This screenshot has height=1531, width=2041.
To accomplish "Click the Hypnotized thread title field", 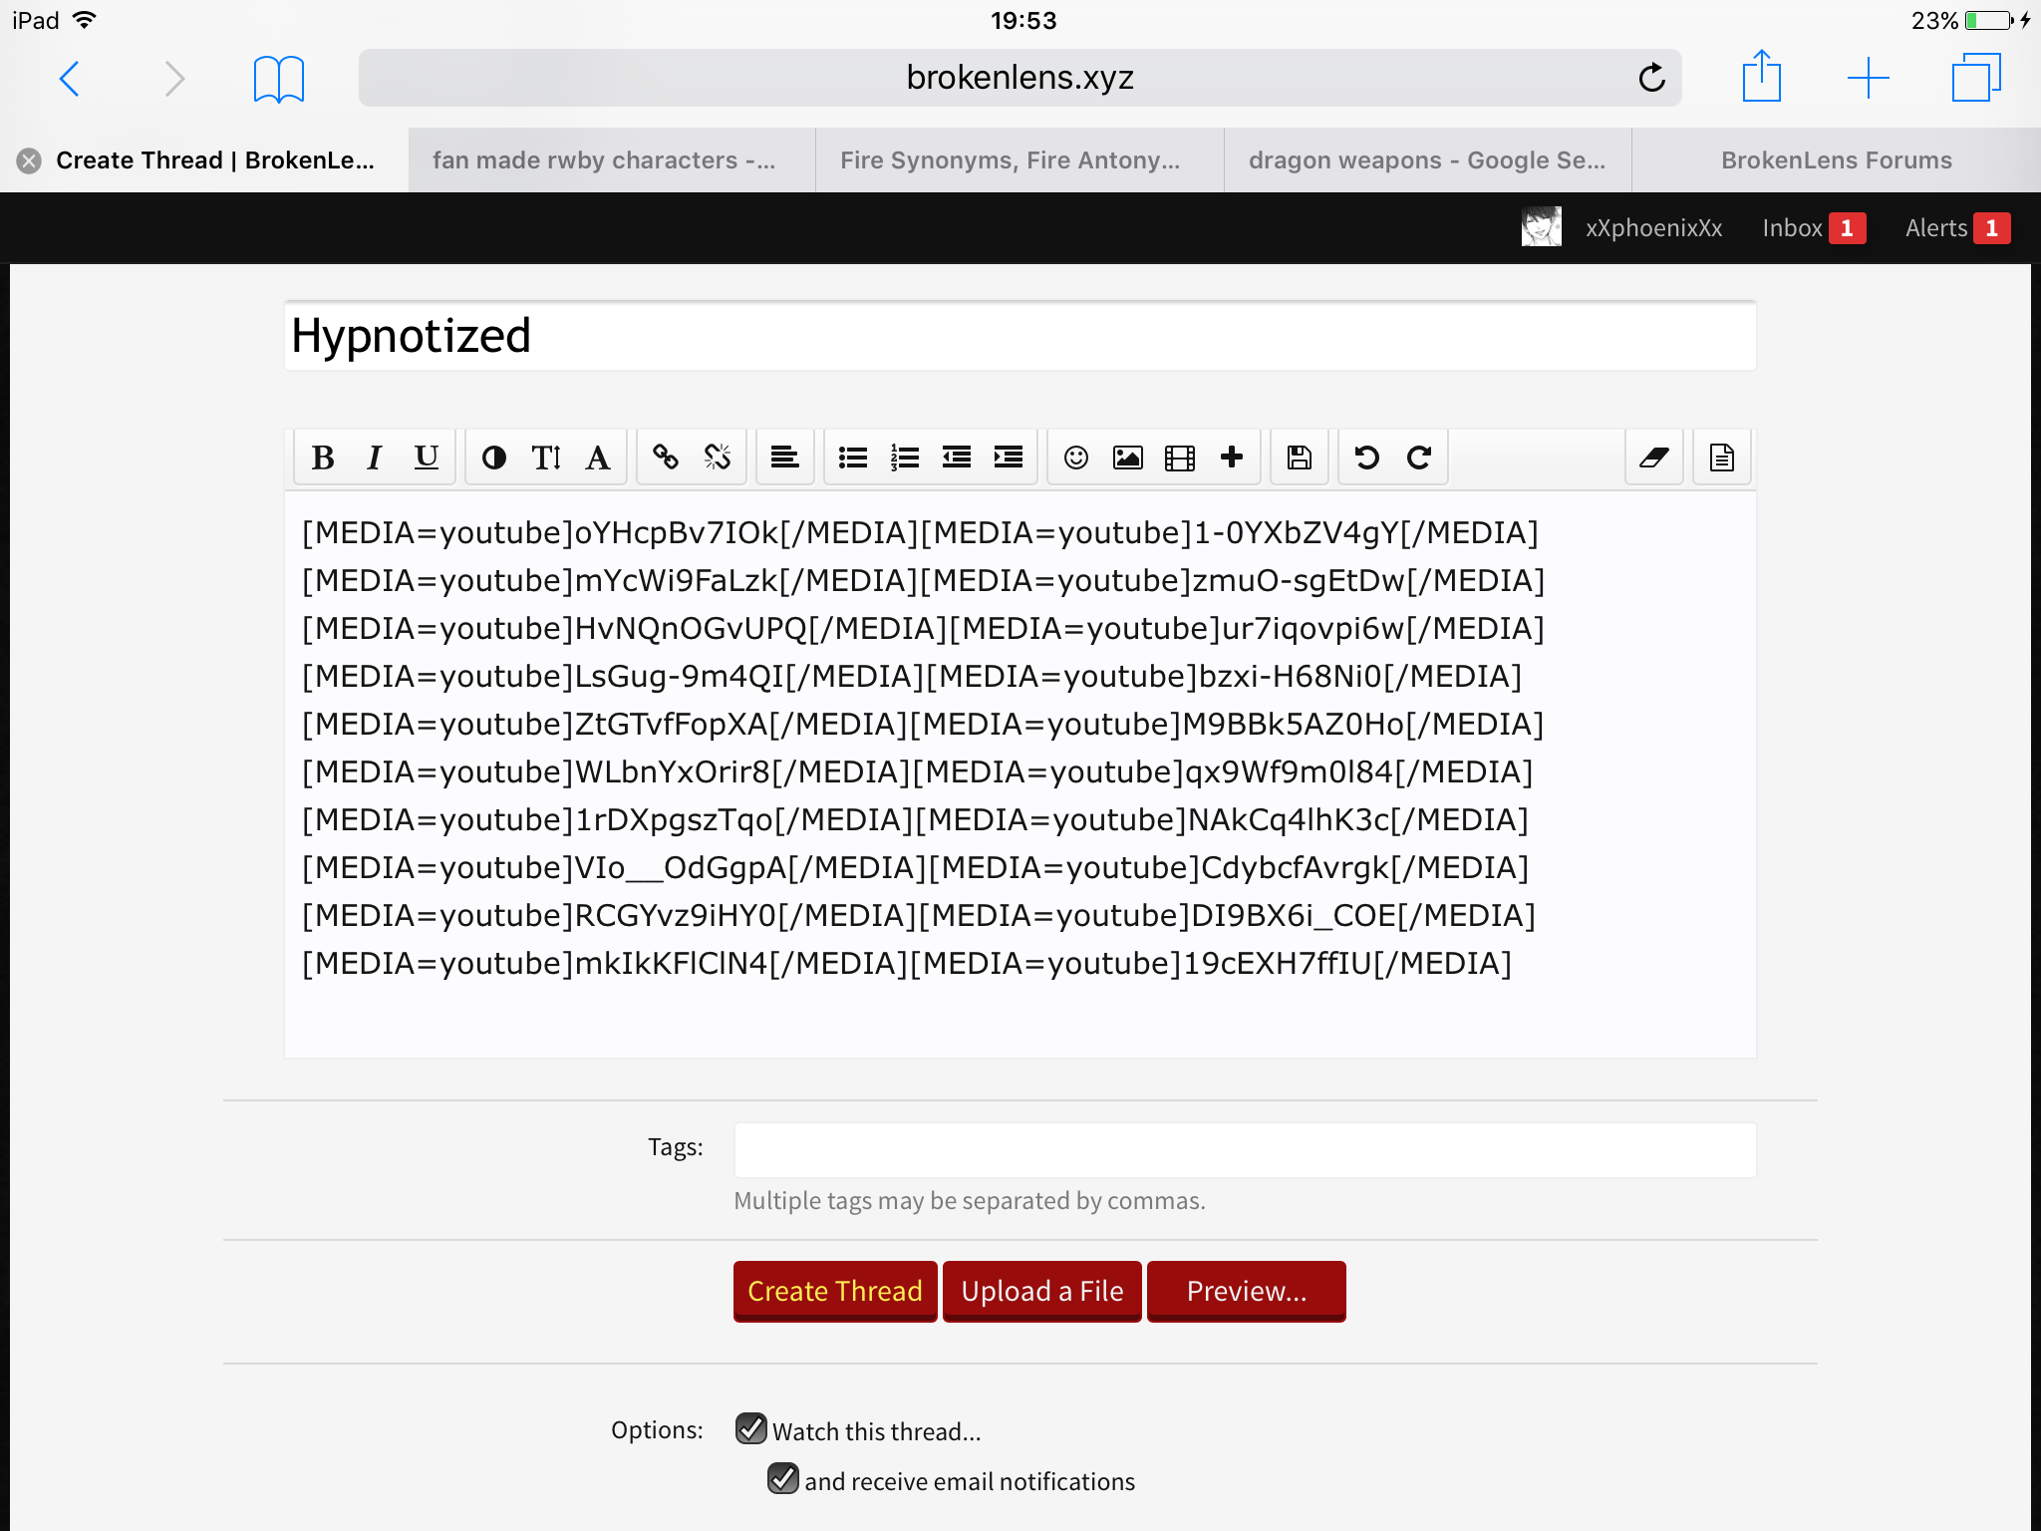I will [1020, 336].
